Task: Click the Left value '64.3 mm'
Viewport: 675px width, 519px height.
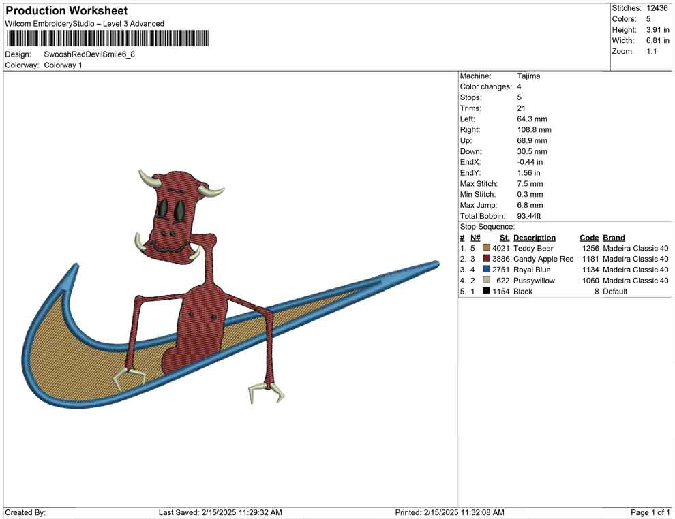Action: click(x=532, y=119)
